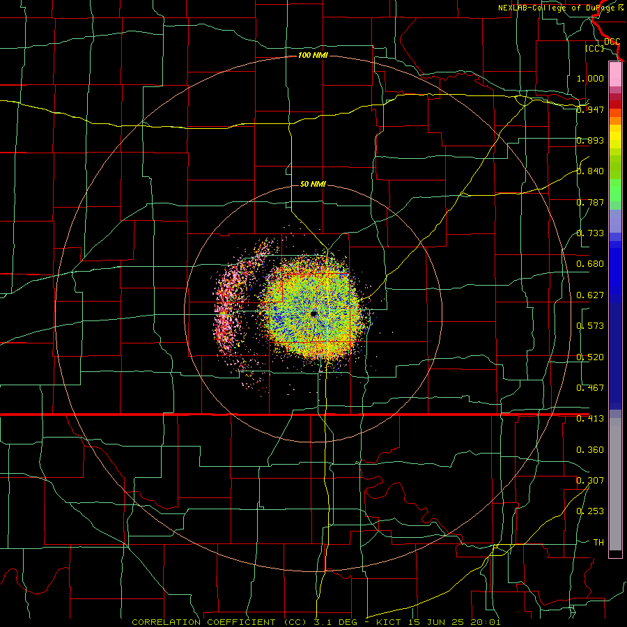The image size is (627, 627).
Task: Select the "DCC" product label
Action: point(612,42)
